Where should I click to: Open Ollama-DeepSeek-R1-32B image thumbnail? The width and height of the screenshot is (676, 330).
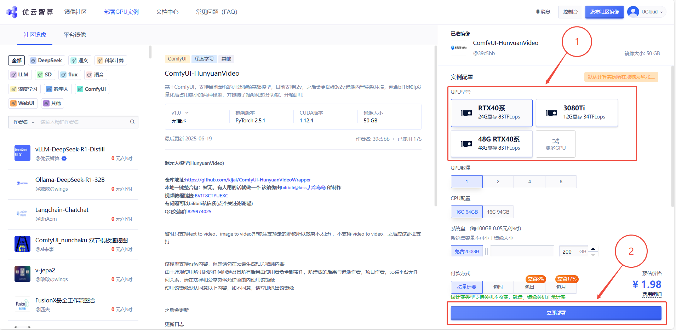(x=22, y=183)
